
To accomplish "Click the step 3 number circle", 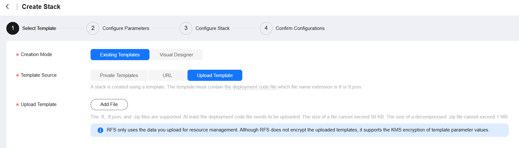I will (186, 28).
